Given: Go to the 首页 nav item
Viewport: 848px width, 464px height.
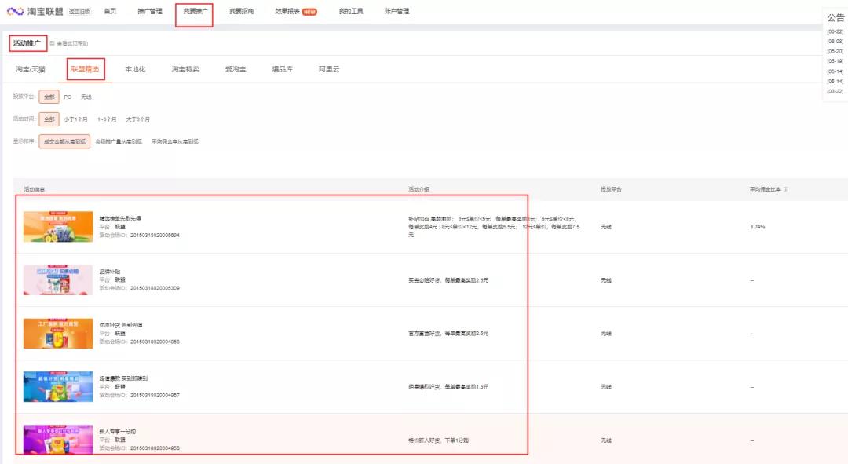Looking at the screenshot, I should [110, 11].
